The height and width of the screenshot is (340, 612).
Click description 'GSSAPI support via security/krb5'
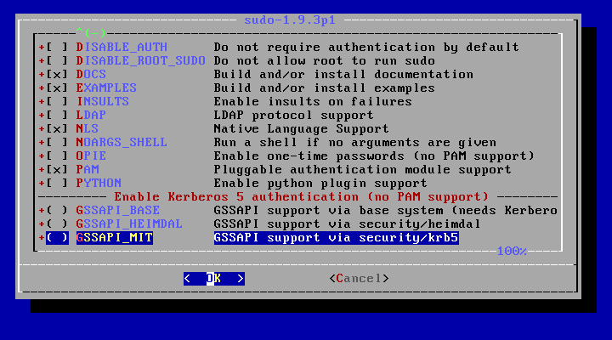336,238
